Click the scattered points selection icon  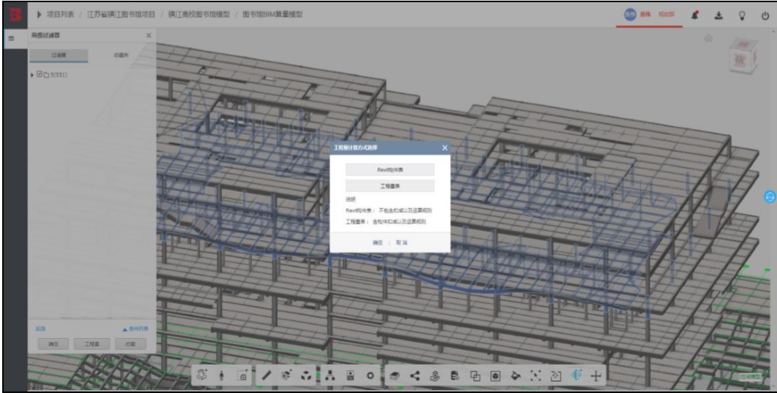pyautogui.click(x=536, y=376)
